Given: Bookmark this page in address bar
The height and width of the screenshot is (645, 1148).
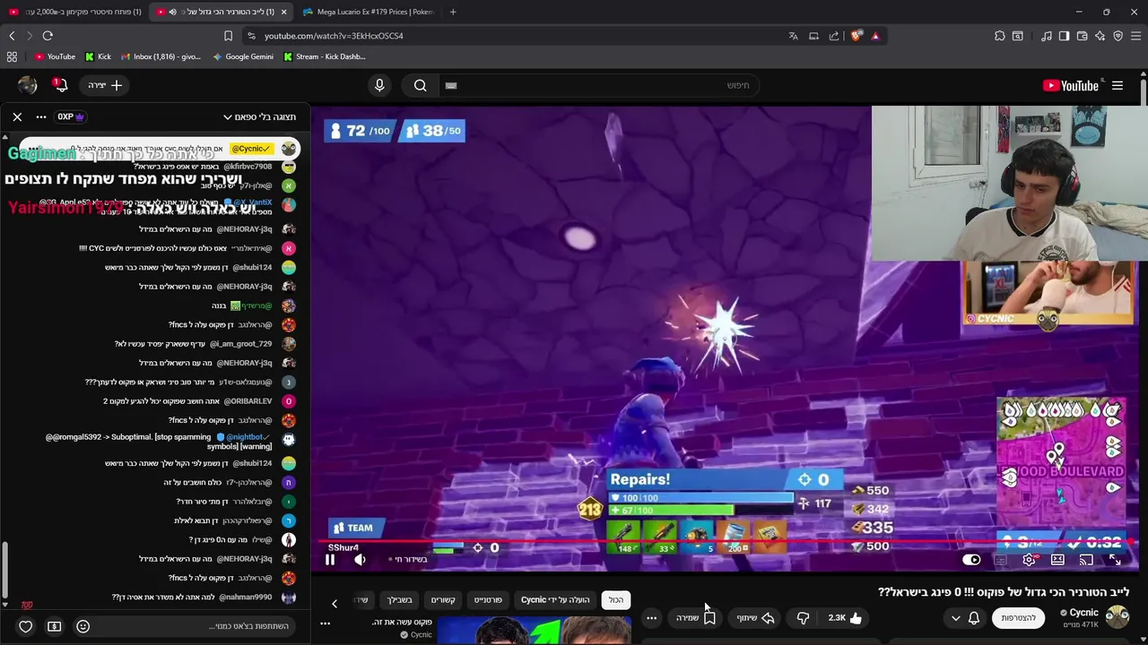Looking at the screenshot, I should (228, 36).
